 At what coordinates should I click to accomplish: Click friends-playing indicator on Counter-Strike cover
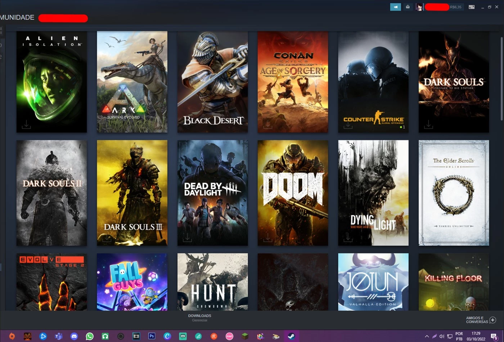[402, 127]
